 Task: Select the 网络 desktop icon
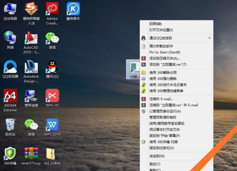point(10,40)
